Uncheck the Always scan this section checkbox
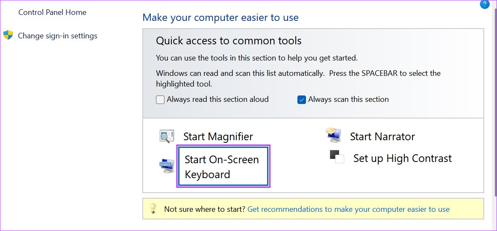This screenshot has height=231, width=497. coord(301,100)
